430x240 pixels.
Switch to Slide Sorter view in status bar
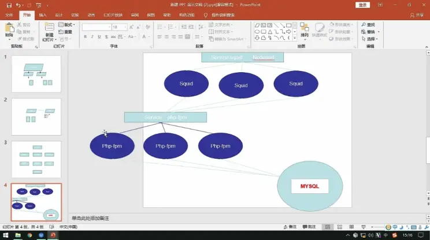[339, 227]
